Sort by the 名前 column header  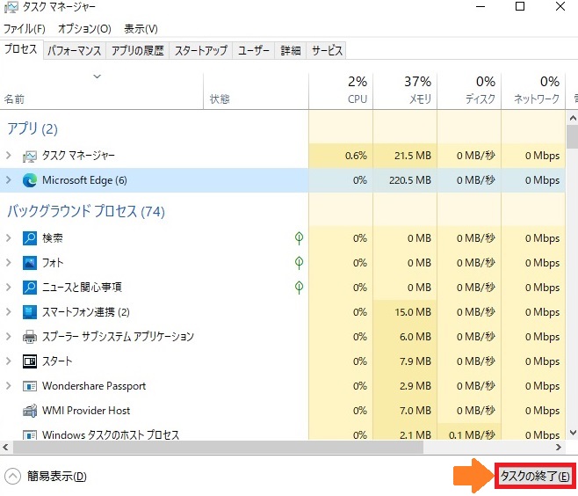coord(101,91)
